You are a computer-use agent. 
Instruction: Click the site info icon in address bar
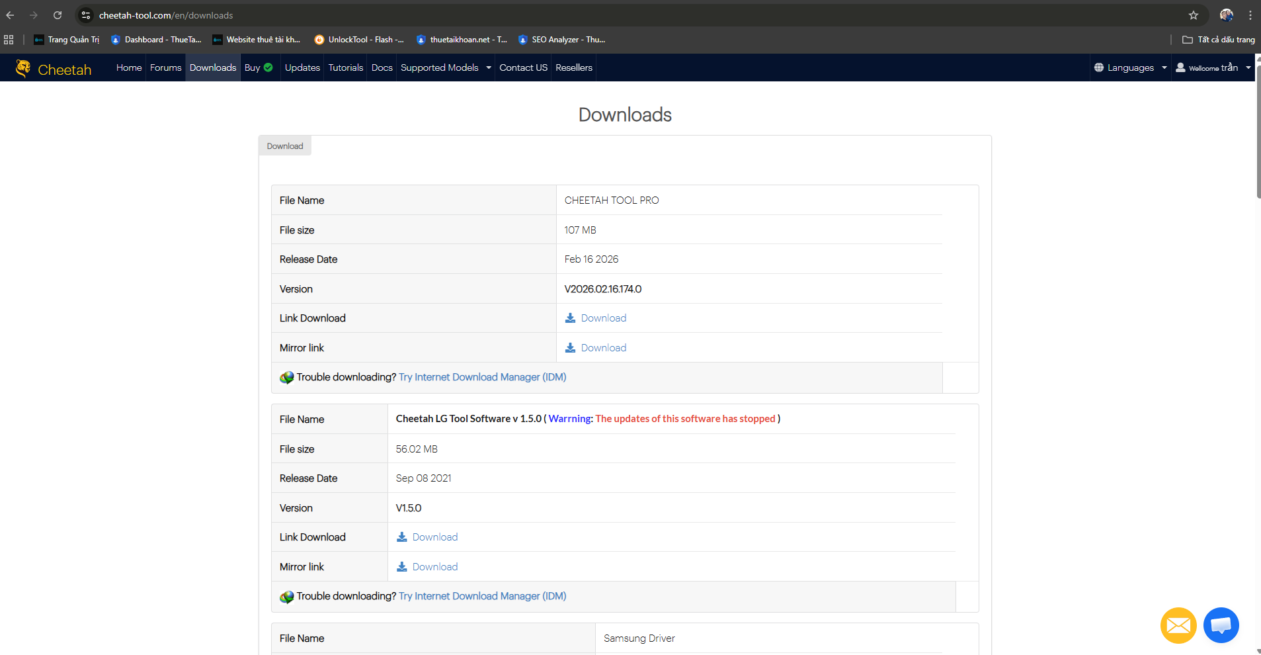(86, 15)
